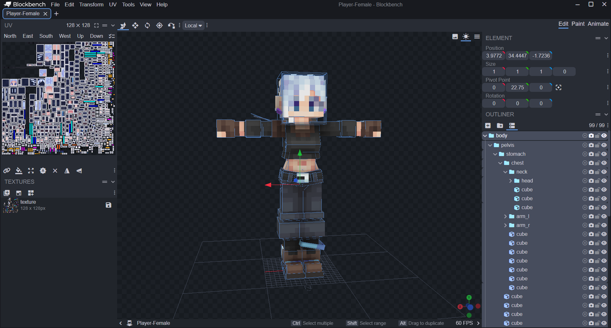This screenshot has width=611, height=328.
Task: Select the 128x128 texture thumbnail
Action: pos(11,205)
